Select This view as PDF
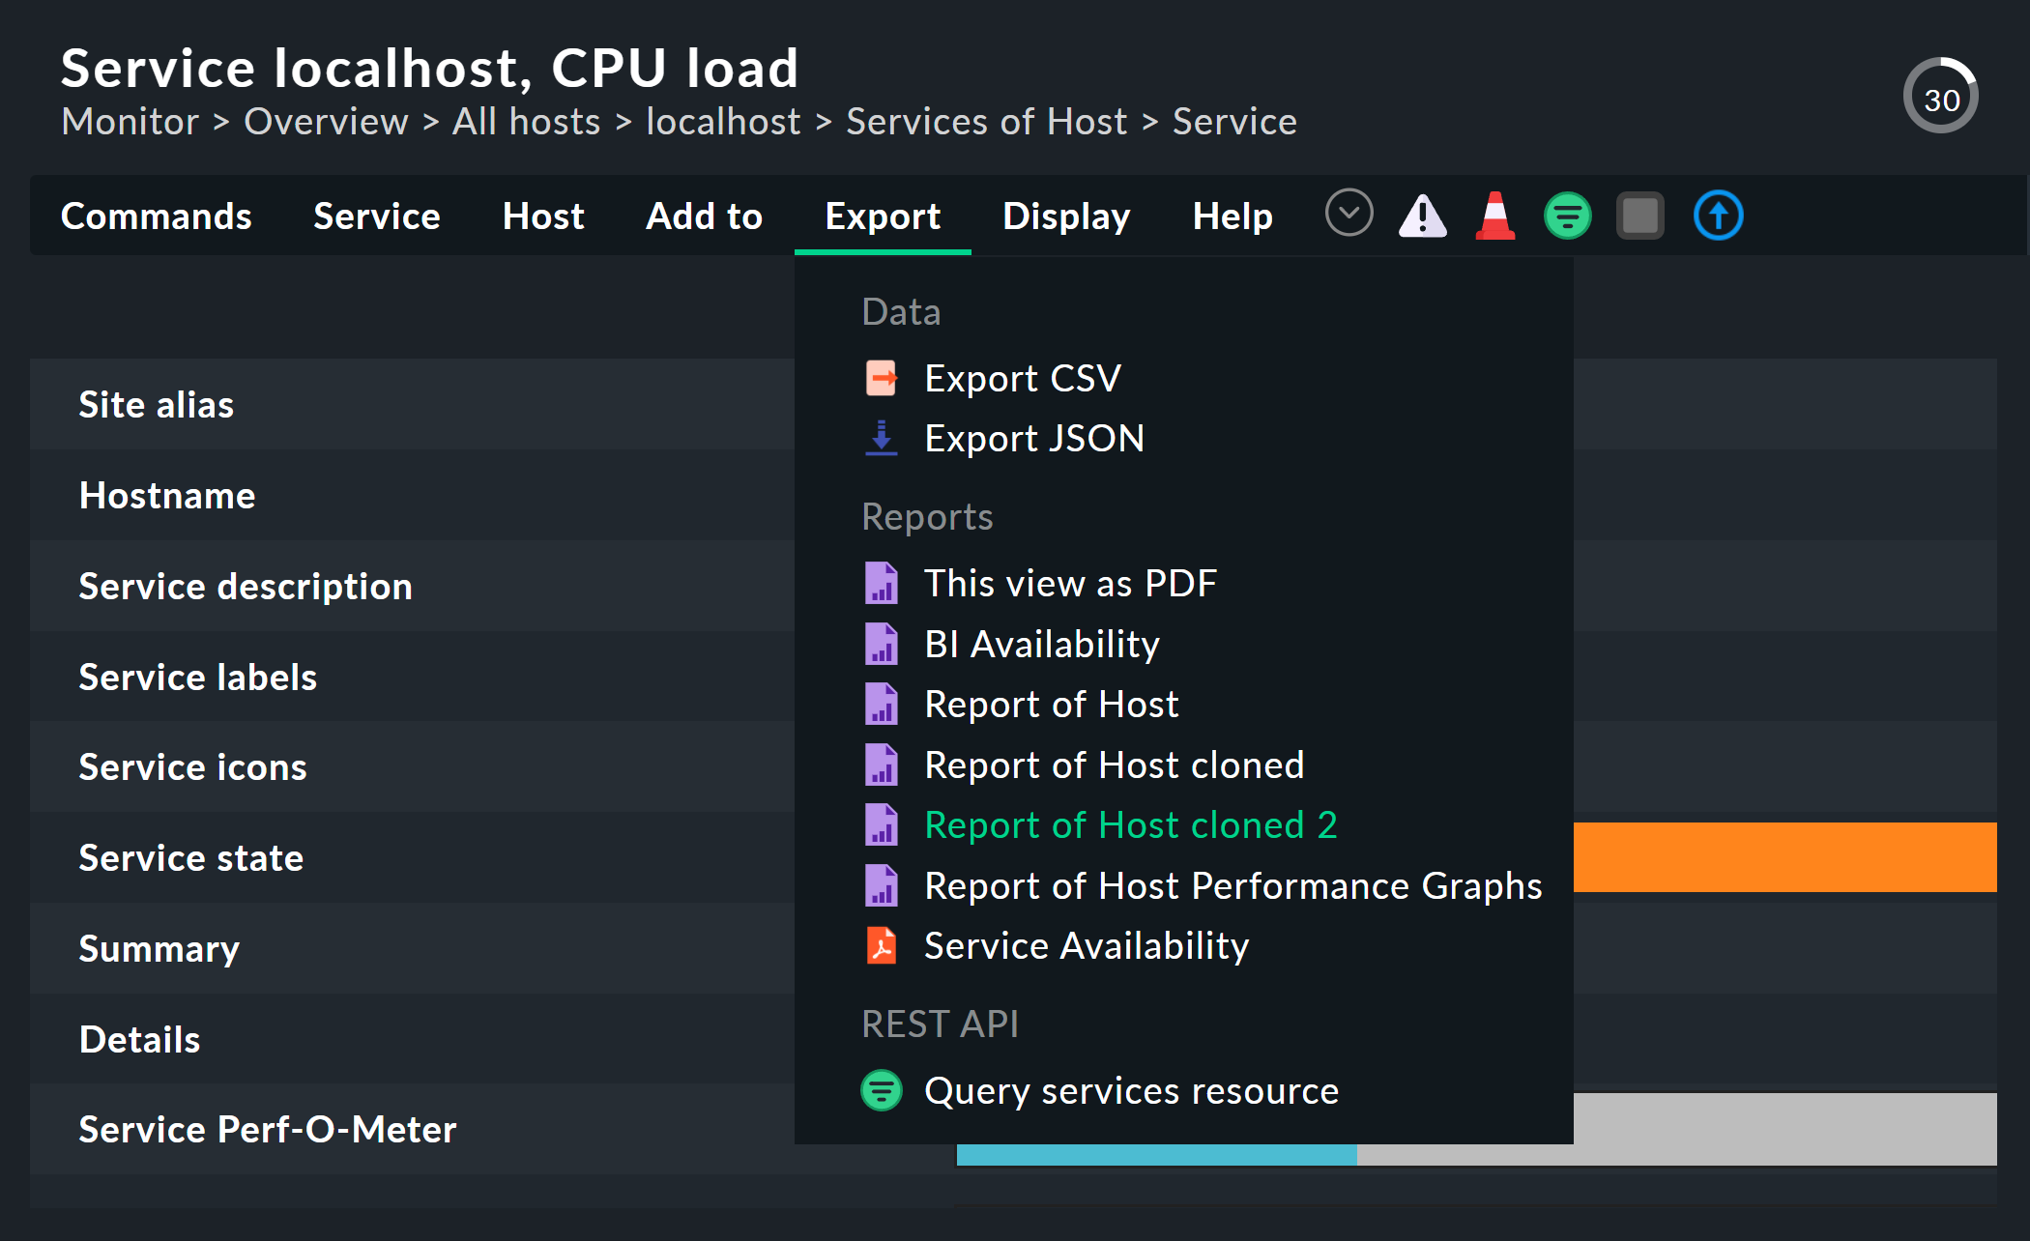Image resolution: width=2030 pixels, height=1241 pixels. (1070, 583)
